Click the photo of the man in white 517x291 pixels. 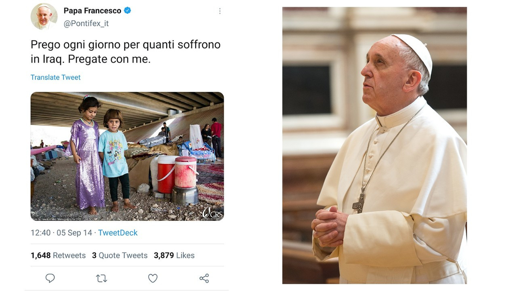[x=374, y=145]
